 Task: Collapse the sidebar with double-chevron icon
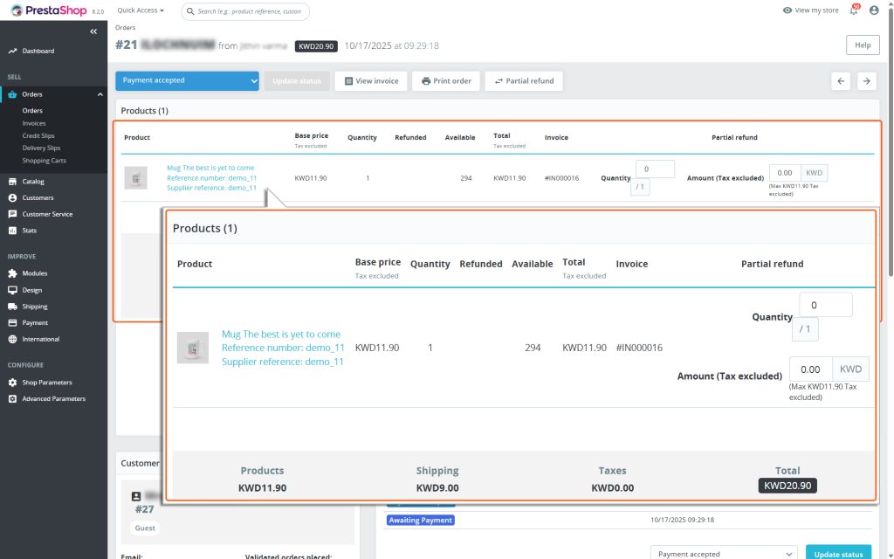(x=93, y=31)
